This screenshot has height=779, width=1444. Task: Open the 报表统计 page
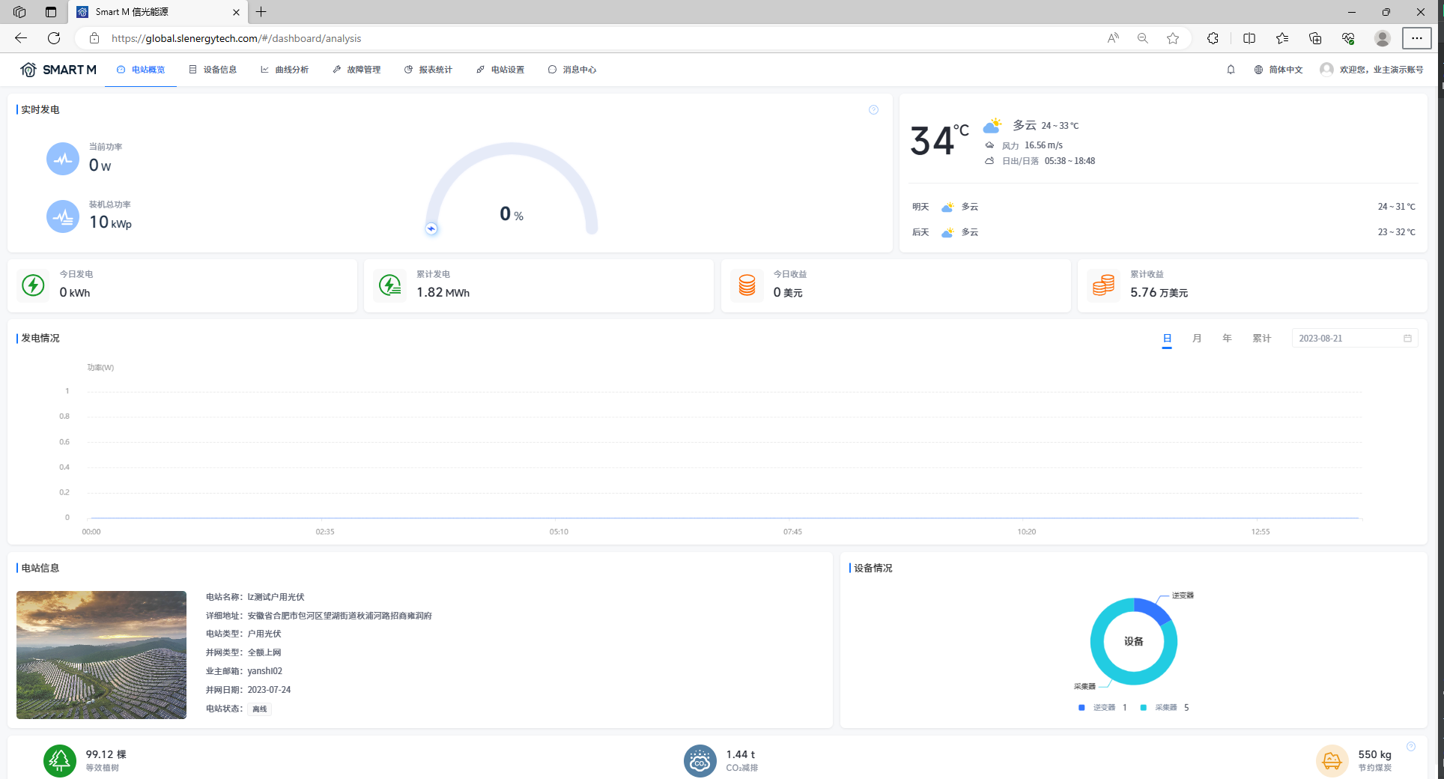point(428,70)
